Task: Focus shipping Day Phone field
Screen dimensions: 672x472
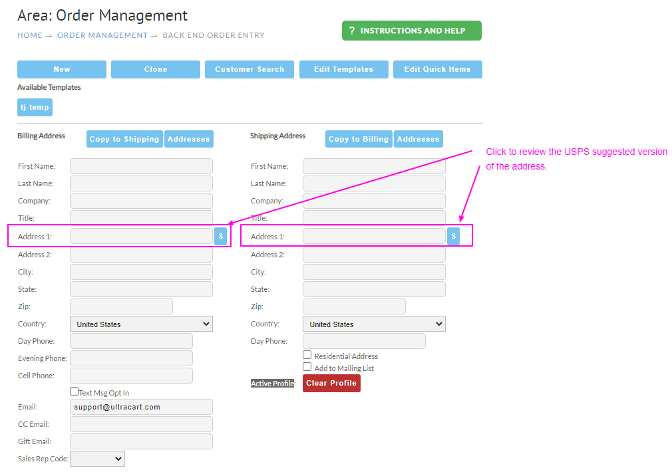Action: 364,341
